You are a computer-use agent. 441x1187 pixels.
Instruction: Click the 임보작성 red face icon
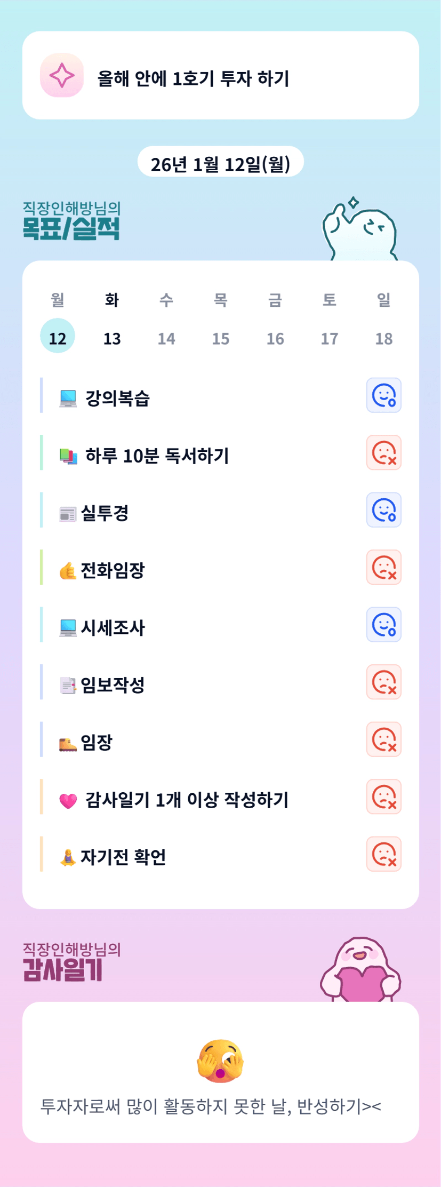(383, 682)
